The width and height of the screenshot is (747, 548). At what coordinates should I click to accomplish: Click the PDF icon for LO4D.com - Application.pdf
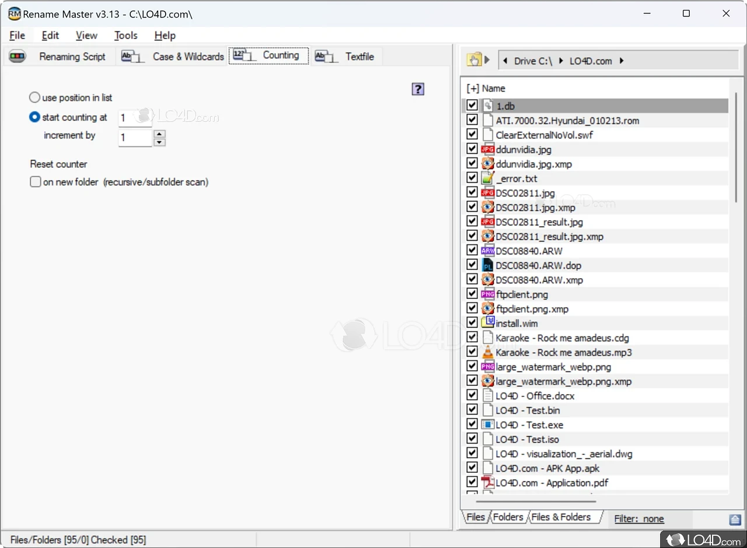[487, 483]
